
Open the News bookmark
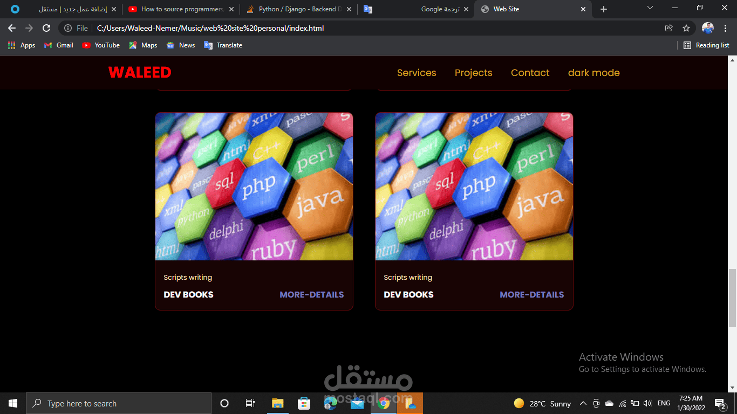tap(181, 45)
